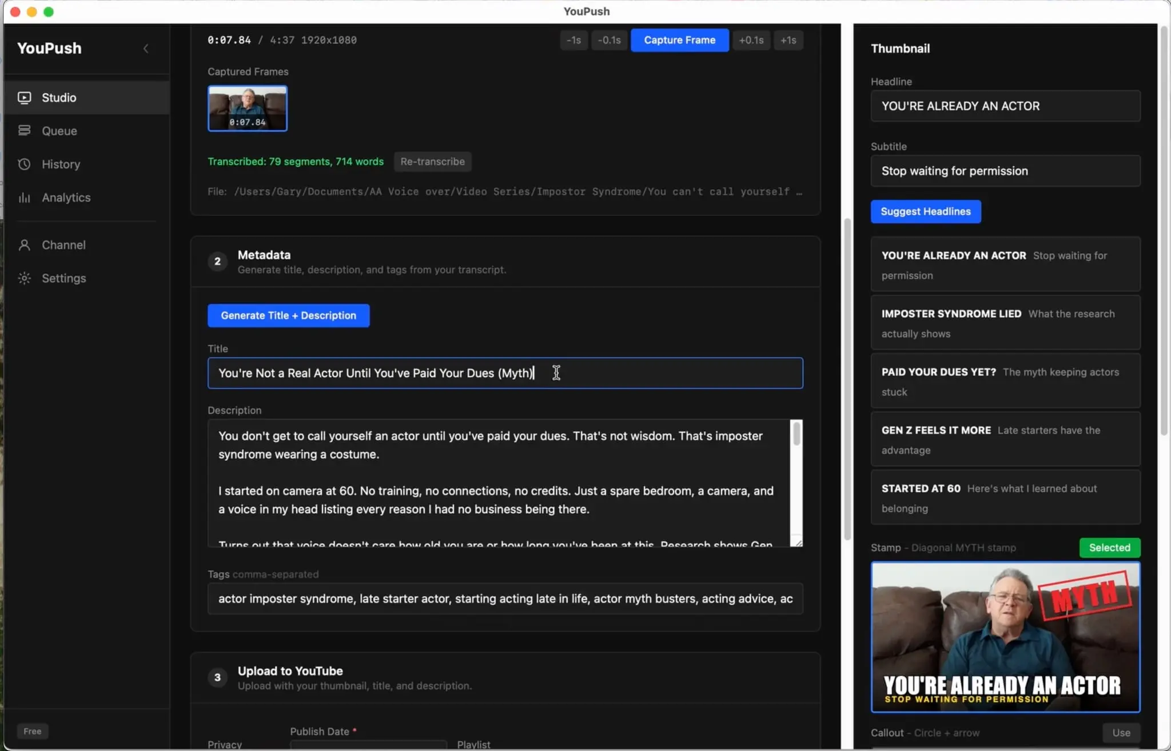Screen dimensions: 1171x751
Task: Use the Callout Circle + arrow style
Action: click(1121, 733)
